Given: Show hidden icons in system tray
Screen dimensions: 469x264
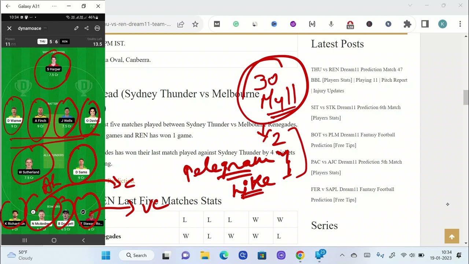Looking at the screenshot, I should (342, 255).
